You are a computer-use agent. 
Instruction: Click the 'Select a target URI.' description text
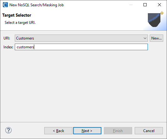click(x=20, y=23)
